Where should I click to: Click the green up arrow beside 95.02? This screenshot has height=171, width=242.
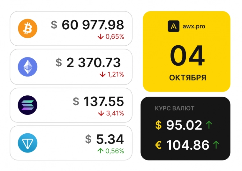point(209,125)
